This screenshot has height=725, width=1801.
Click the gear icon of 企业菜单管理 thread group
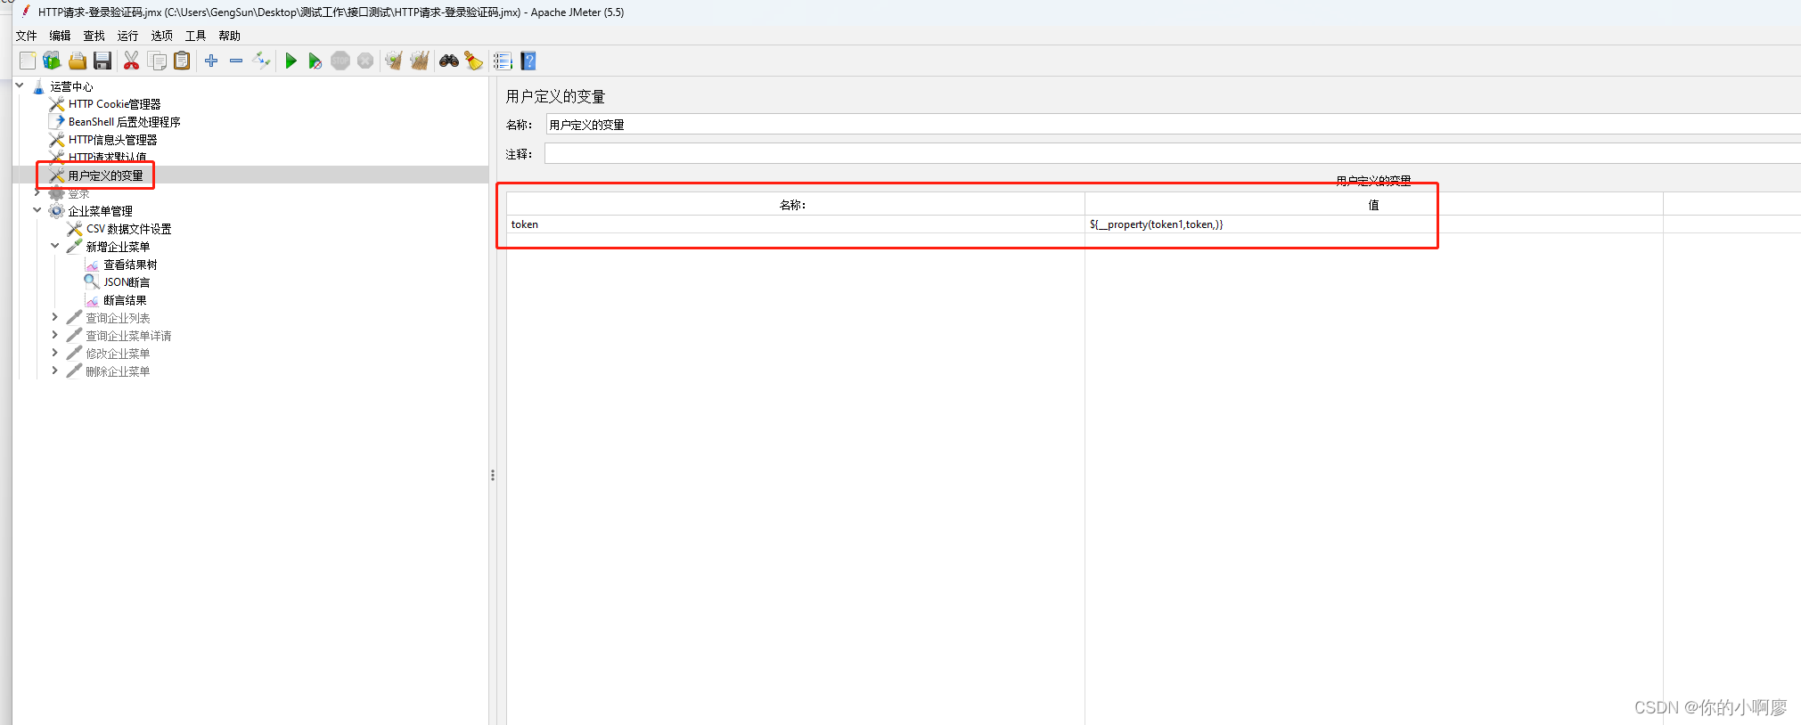coord(56,211)
